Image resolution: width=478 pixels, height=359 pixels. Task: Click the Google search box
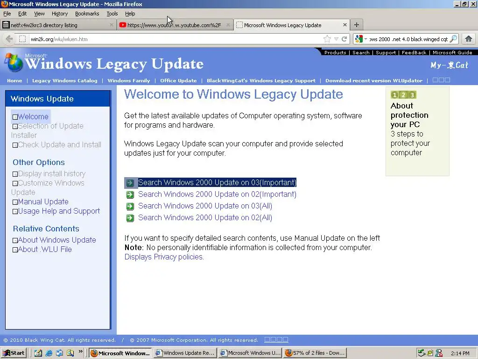408,39
